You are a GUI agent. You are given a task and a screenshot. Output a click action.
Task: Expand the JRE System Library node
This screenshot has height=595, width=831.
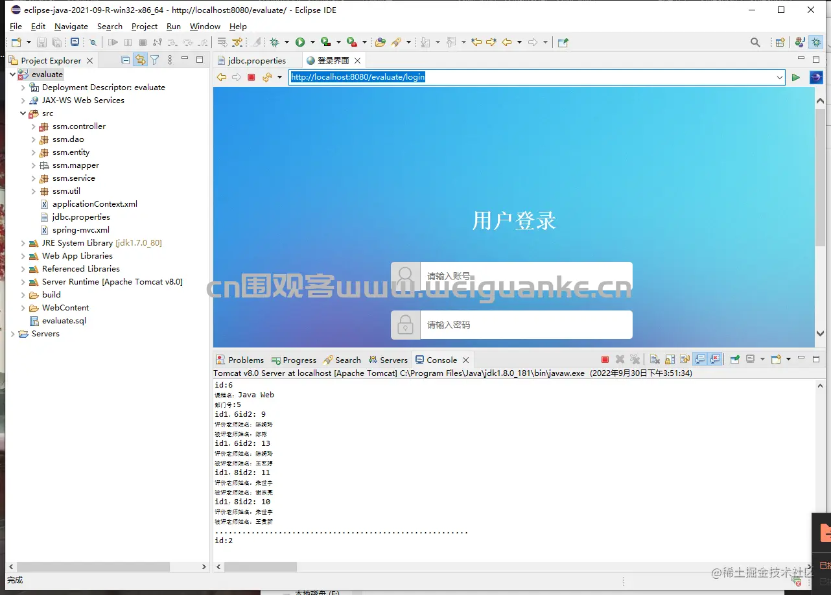click(x=23, y=243)
